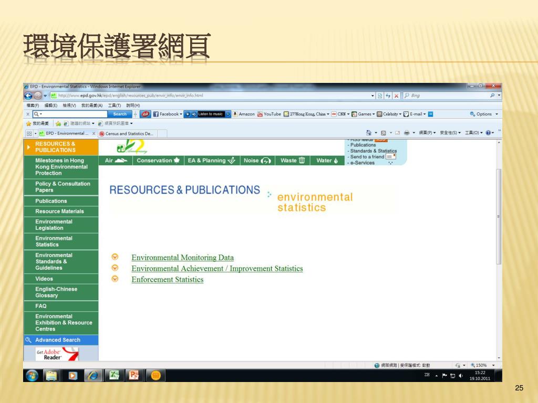Image resolution: width=538 pixels, height=403 pixels.
Task: Open Environmental Monitoring Data link
Action: coord(182,258)
